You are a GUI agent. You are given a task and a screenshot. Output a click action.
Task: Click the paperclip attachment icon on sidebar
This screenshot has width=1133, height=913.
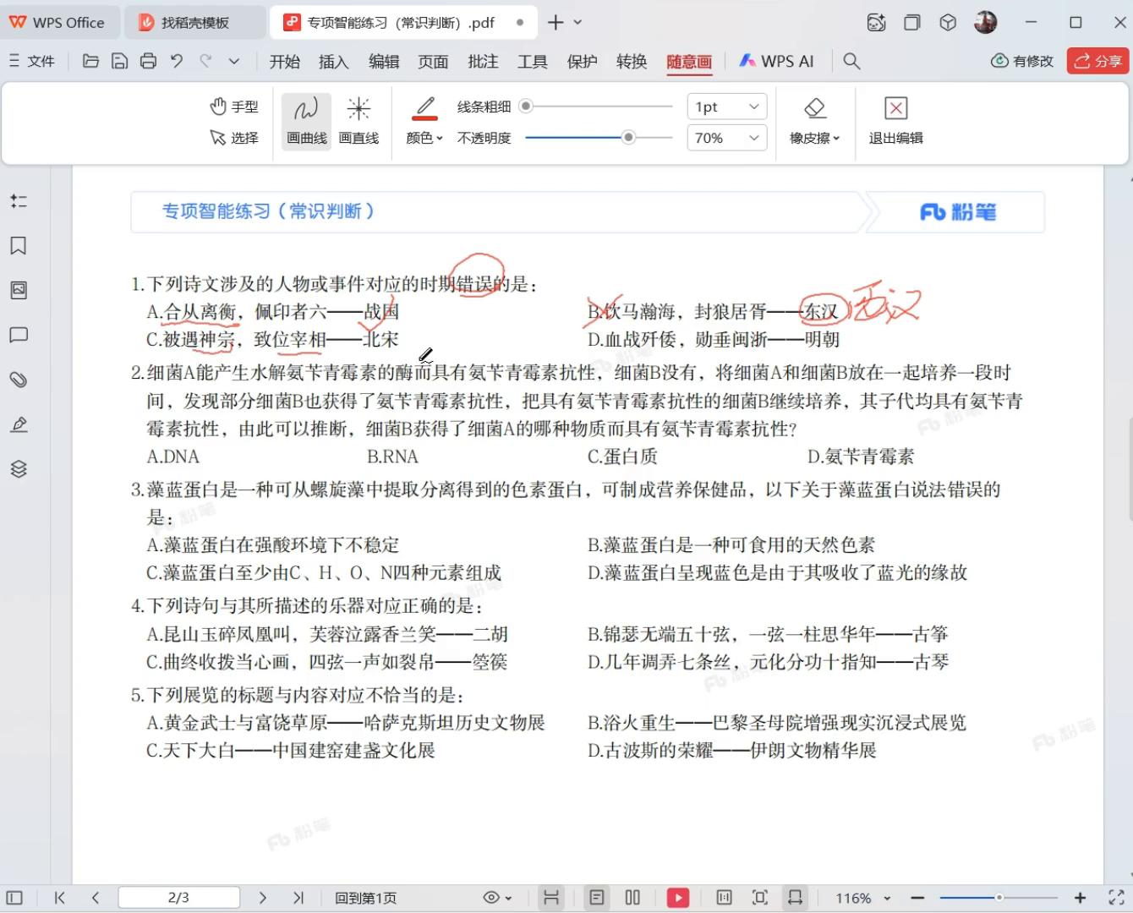pos(19,380)
